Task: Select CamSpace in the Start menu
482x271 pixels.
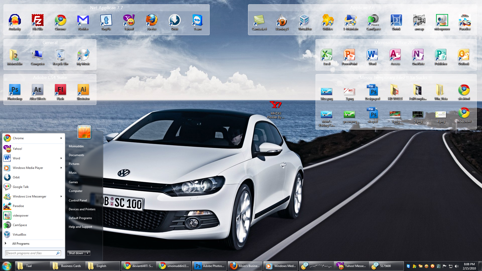Action: [x=34, y=225]
